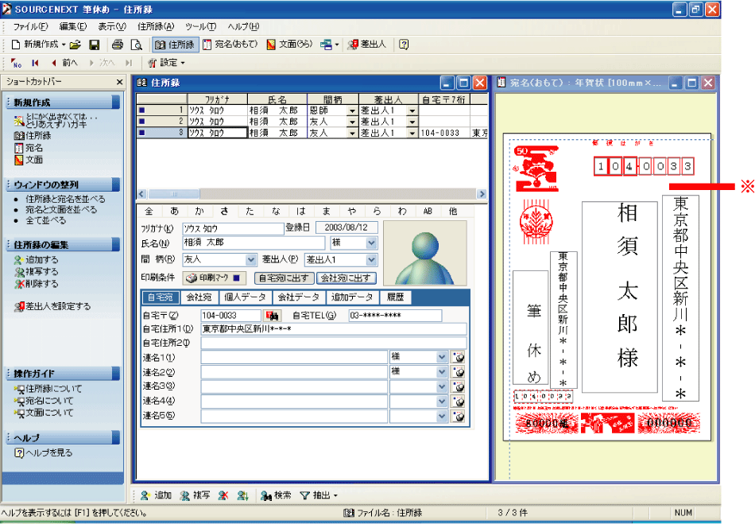Open the 編集 menu
The height and width of the screenshot is (524, 755).
[72, 26]
